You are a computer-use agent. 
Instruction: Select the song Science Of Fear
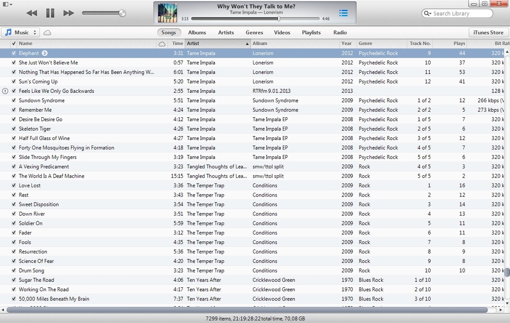tap(36, 261)
